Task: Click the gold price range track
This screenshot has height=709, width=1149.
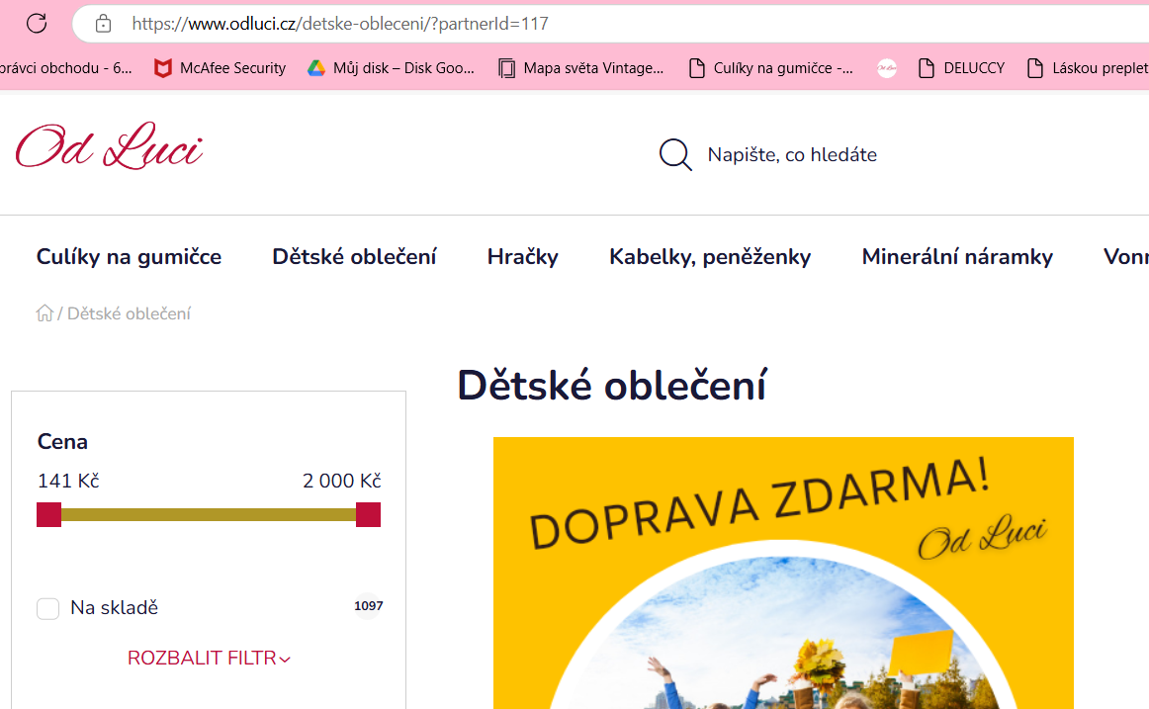Action: (209, 515)
